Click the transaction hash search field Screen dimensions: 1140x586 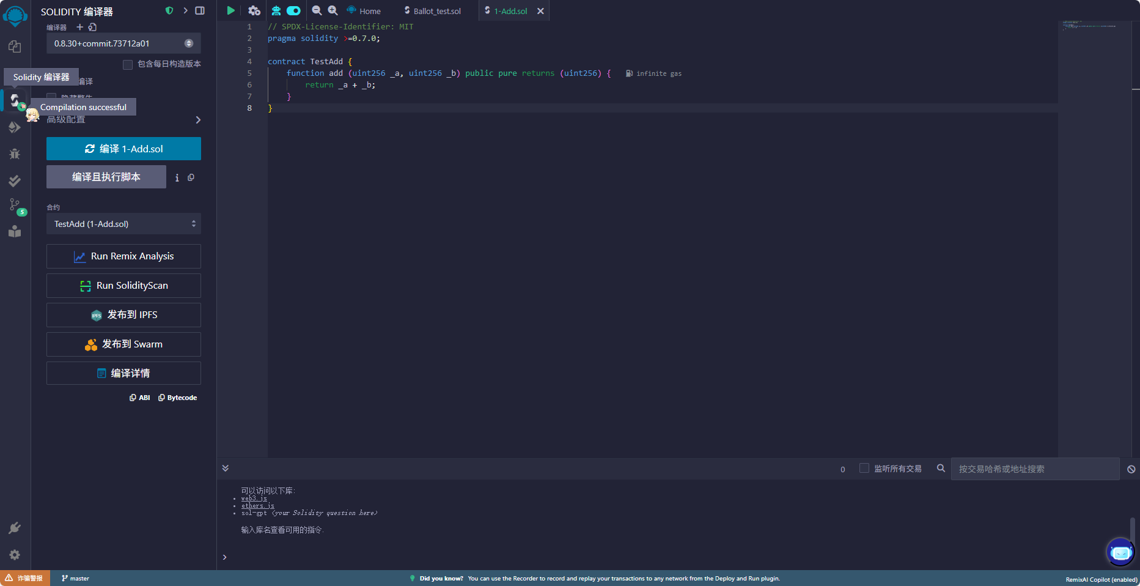point(1034,469)
